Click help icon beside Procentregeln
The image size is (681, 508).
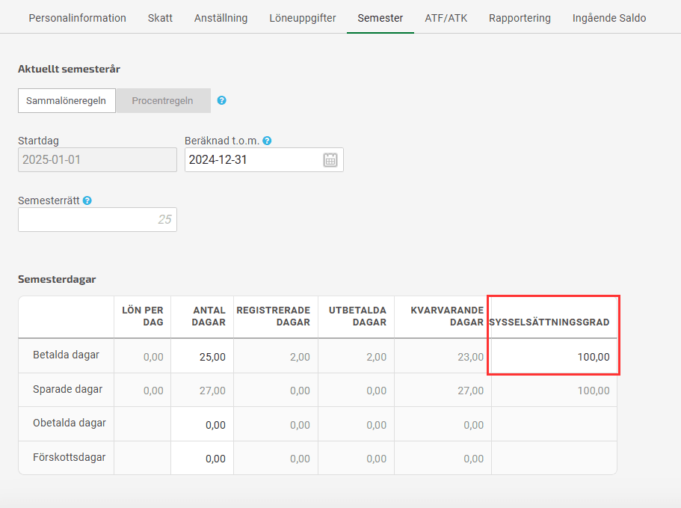[x=221, y=100]
